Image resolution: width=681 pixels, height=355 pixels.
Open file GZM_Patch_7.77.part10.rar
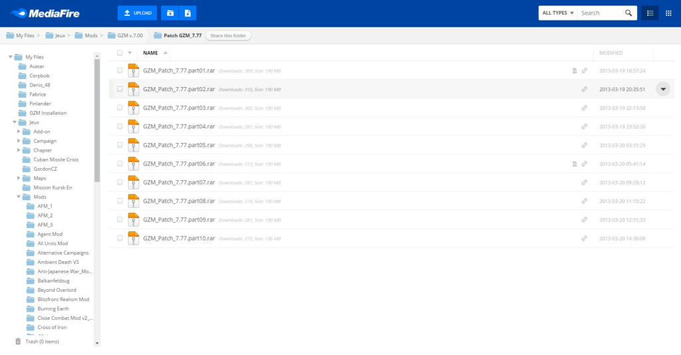point(179,238)
